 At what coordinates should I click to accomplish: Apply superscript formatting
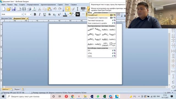[x=59, y=14]
